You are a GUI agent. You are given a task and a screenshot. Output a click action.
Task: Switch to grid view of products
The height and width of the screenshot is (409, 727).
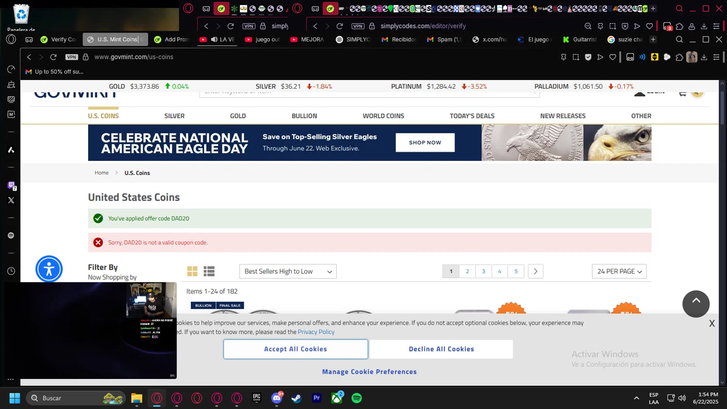click(192, 271)
